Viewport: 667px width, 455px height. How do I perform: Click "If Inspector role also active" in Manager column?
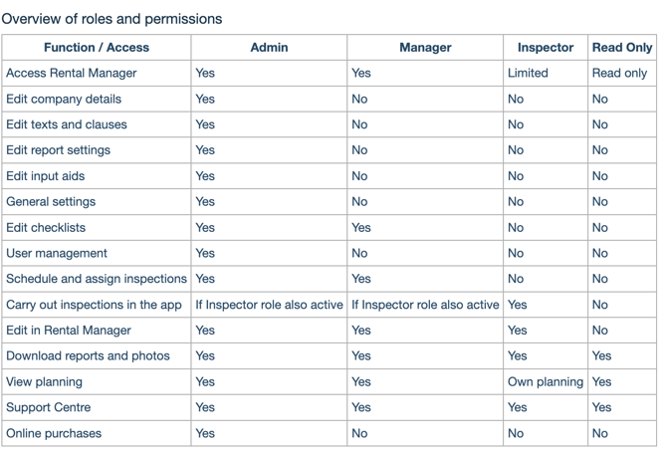point(425,305)
